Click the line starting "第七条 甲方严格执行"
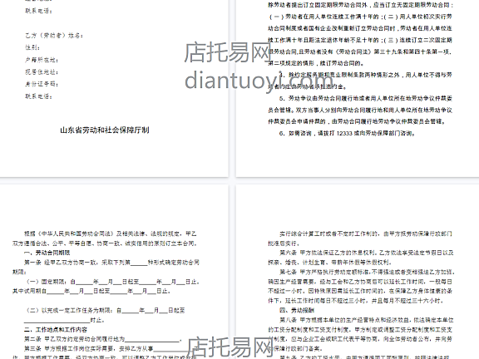Image resolution: width=479 pixels, height=359 pixels. [x=368, y=272]
